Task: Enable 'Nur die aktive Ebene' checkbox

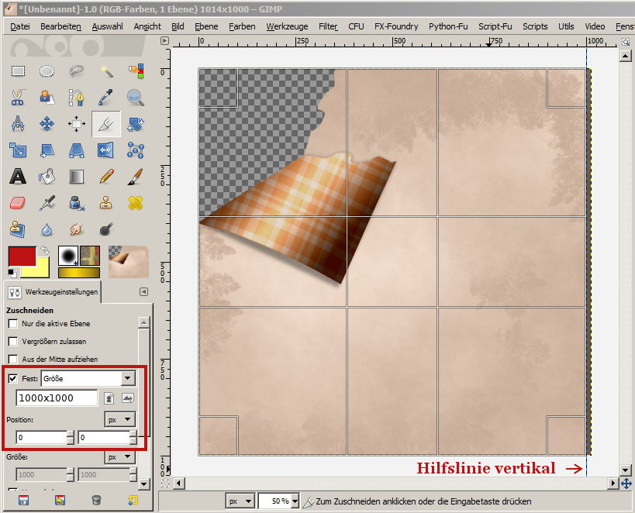Action: (x=12, y=323)
